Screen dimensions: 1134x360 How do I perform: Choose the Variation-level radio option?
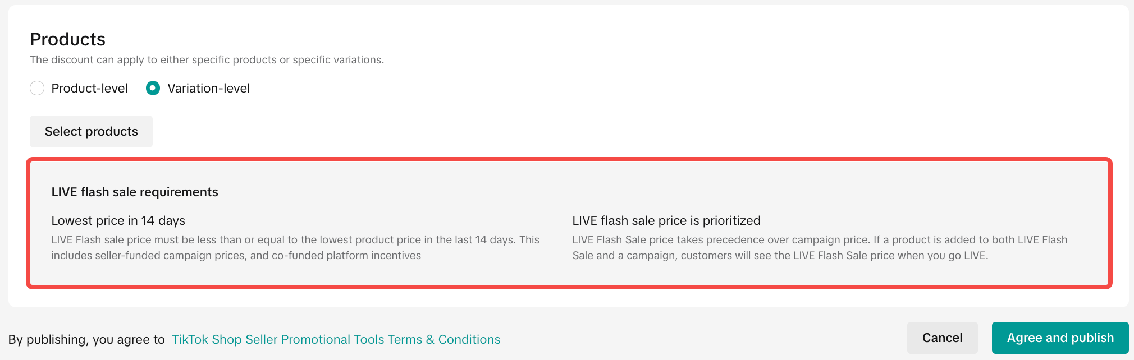153,88
